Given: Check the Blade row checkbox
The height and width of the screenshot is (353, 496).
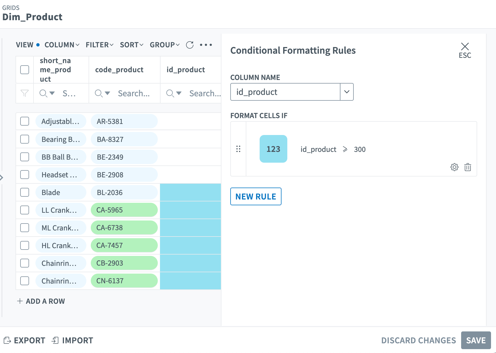Looking at the screenshot, I should click(x=25, y=192).
